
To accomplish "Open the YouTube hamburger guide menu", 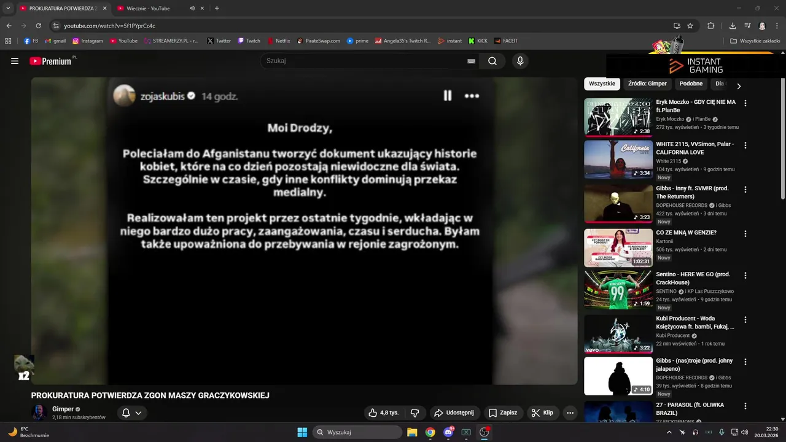I will (15, 61).
